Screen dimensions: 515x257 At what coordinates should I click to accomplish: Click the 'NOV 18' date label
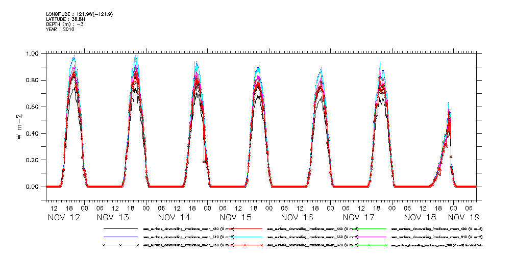[421, 217]
